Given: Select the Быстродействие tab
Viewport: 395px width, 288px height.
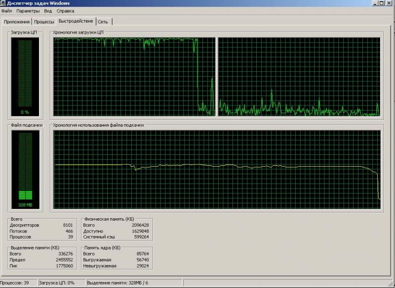Looking at the screenshot, I should click(x=76, y=21).
